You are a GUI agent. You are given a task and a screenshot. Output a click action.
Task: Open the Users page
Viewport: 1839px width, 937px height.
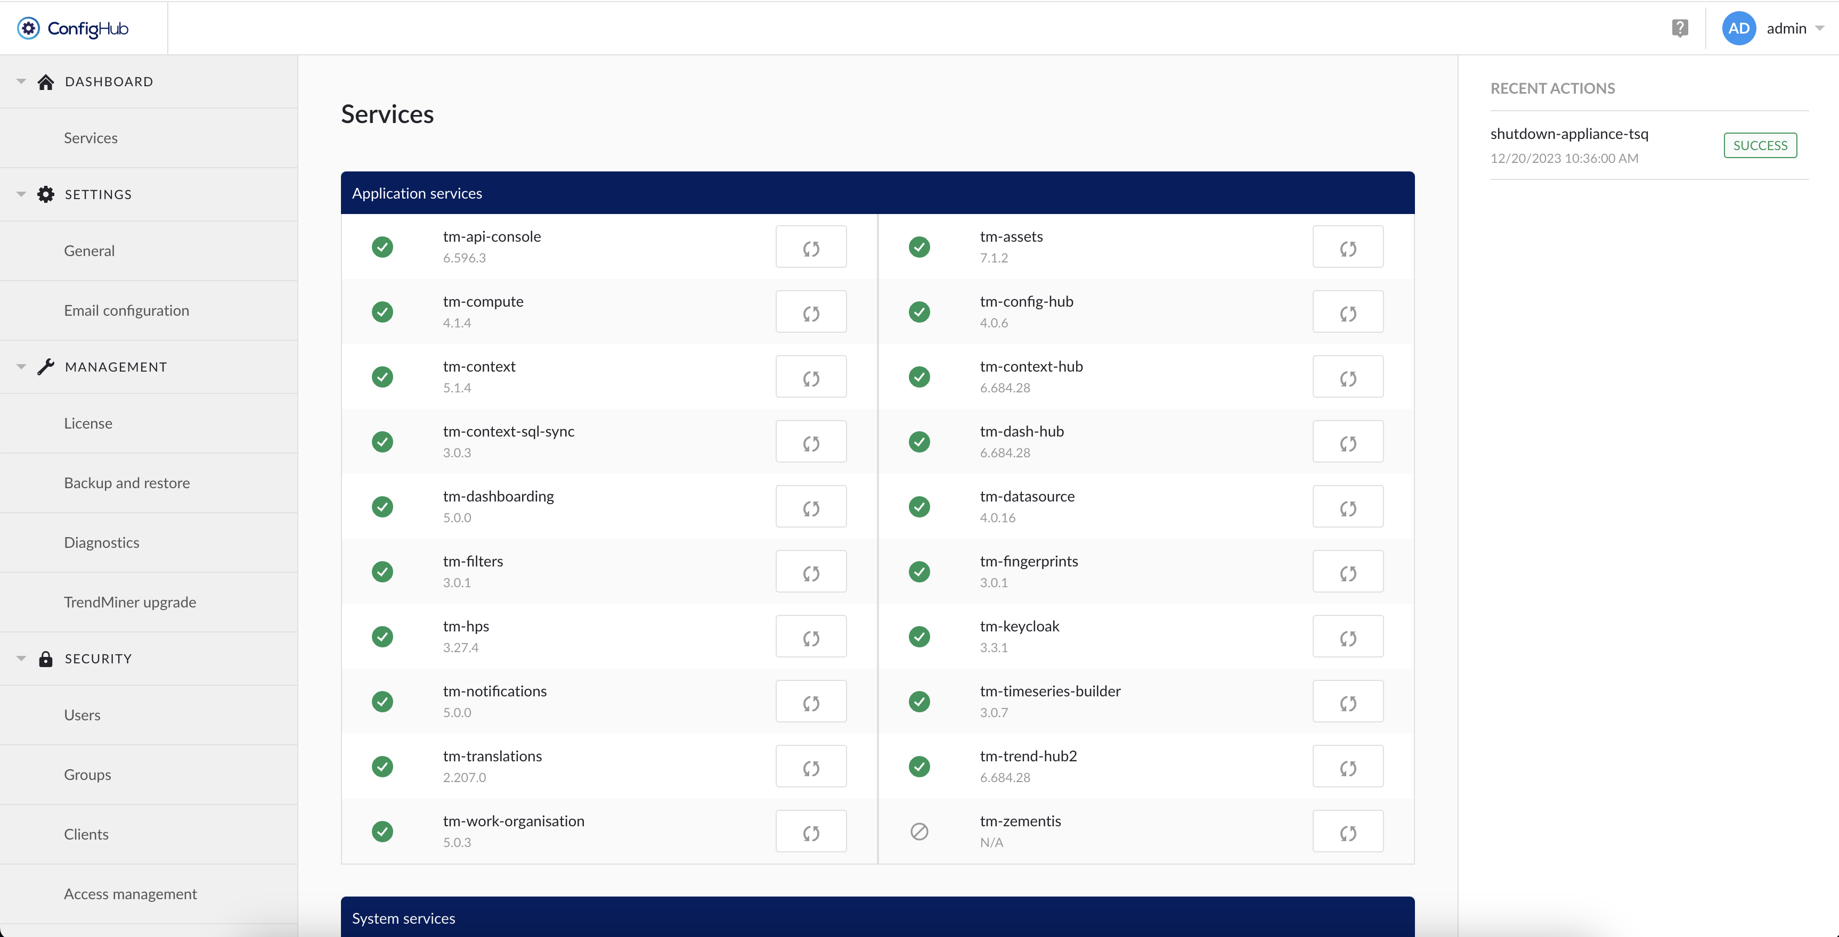tap(149, 715)
